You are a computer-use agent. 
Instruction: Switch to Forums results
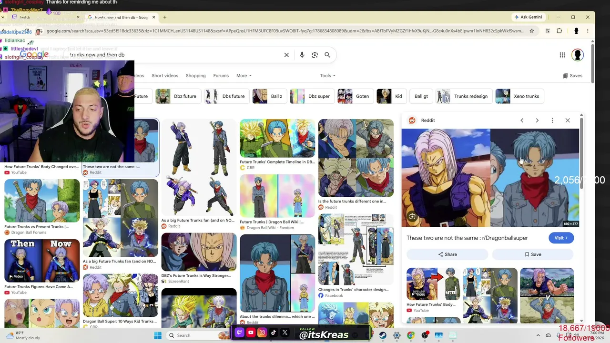point(221,76)
